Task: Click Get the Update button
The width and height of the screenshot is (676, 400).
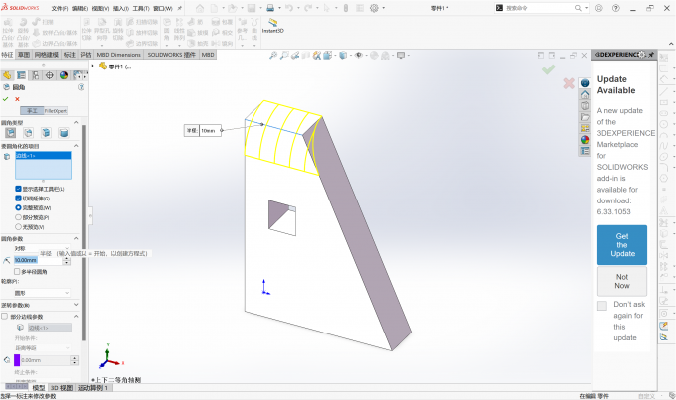Action: pos(622,245)
